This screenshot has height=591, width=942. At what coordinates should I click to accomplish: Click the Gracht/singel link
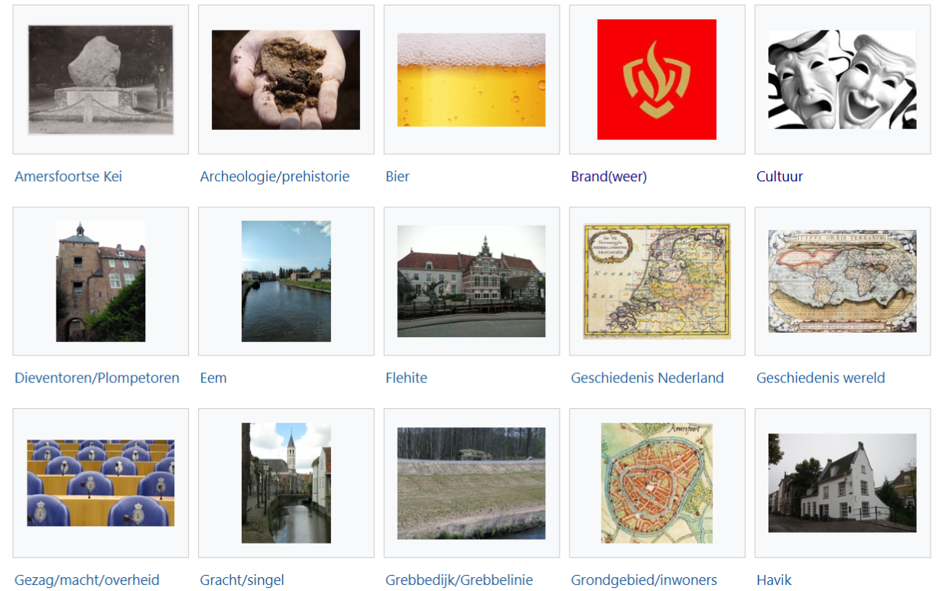point(242,580)
